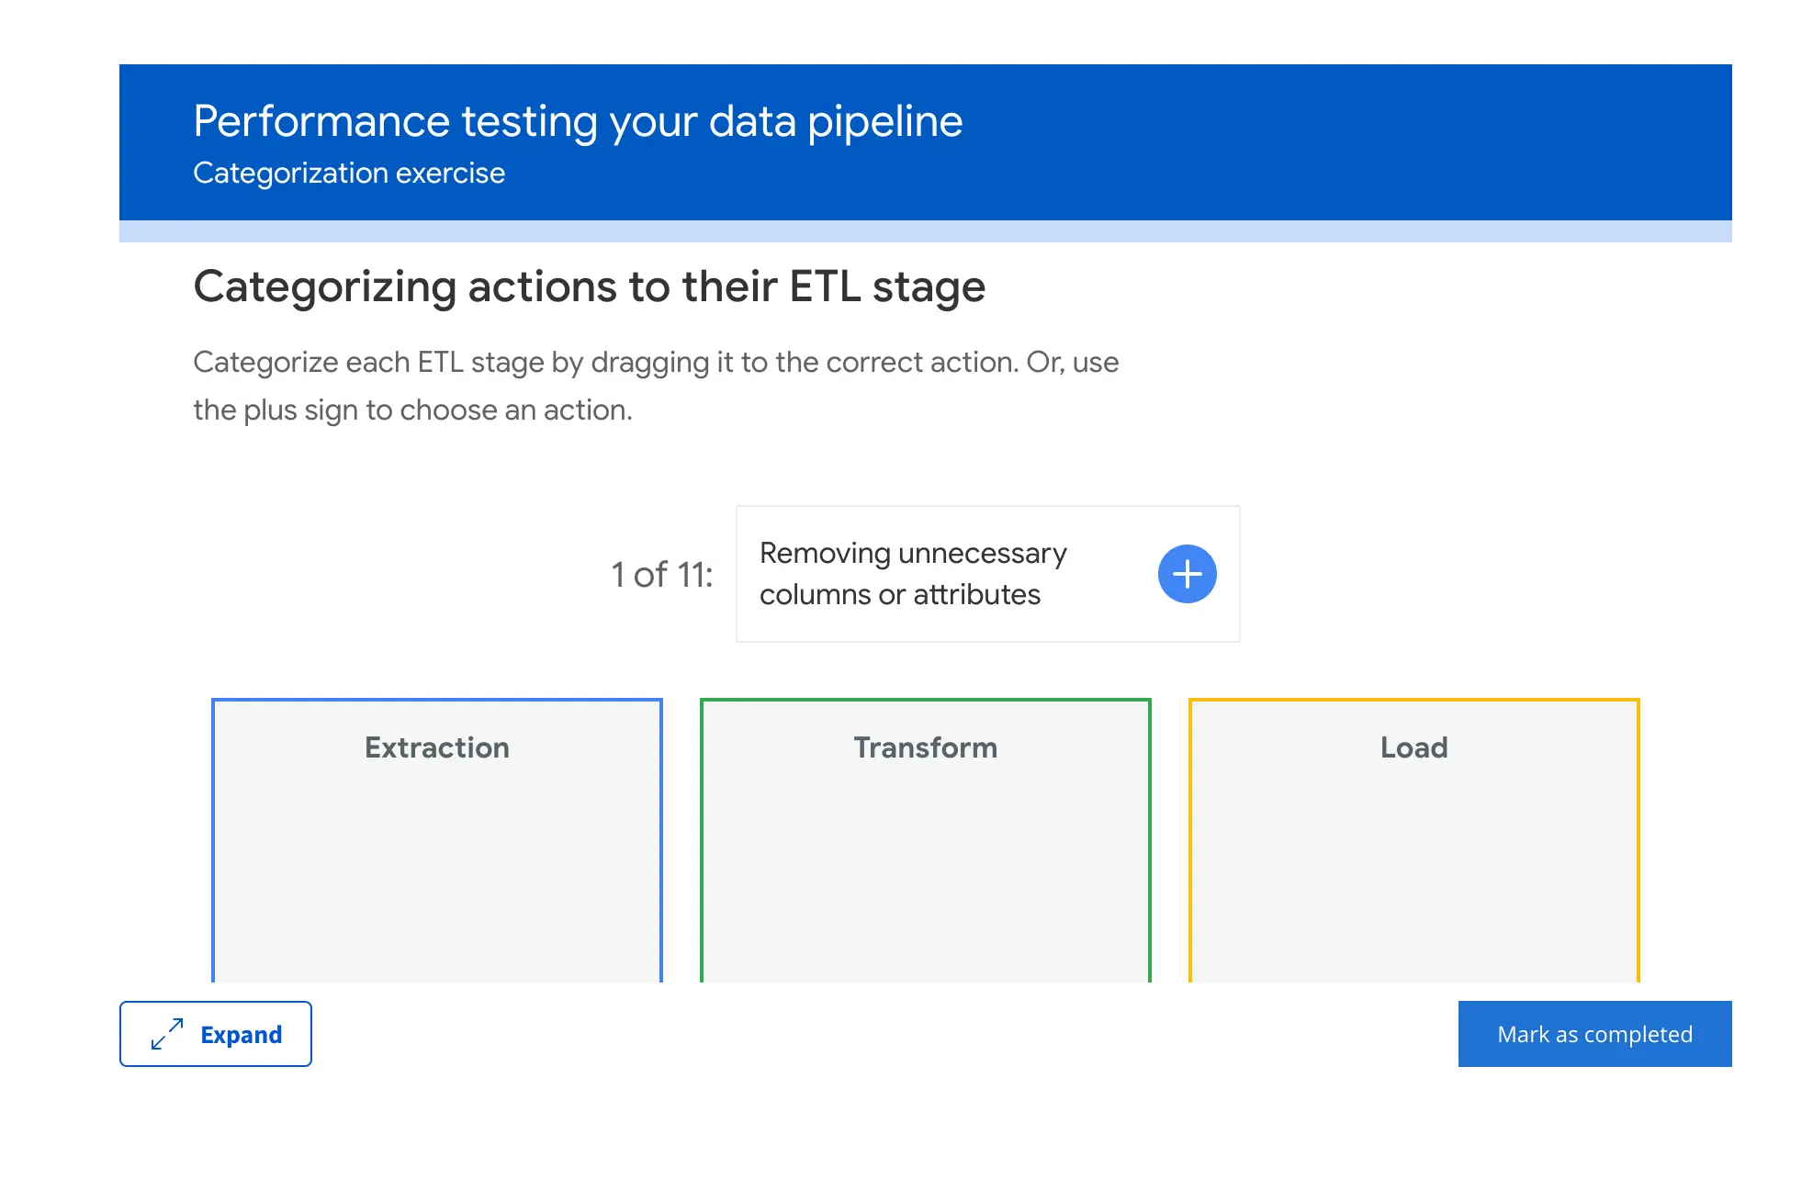This screenshot has width=1813, height=1179.
Task: Select the Load category box
Action: (1413, 840)
